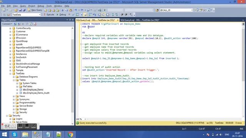Screen dimensions: 246x138
Task: Close the Object Explorer panel
Action: (x=73, y=20)
